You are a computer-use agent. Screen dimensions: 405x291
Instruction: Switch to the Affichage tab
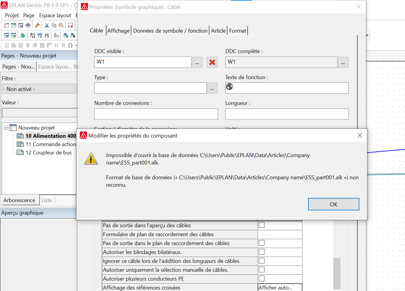click(118, 30)
